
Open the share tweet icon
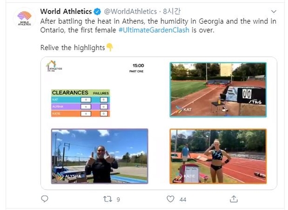[234, 199]
